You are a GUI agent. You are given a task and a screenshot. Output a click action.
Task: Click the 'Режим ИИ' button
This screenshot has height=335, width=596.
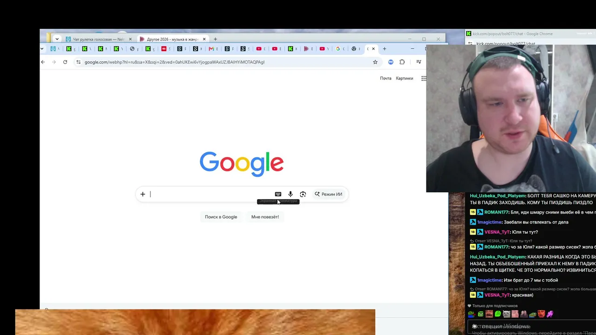tap(328, 194)
